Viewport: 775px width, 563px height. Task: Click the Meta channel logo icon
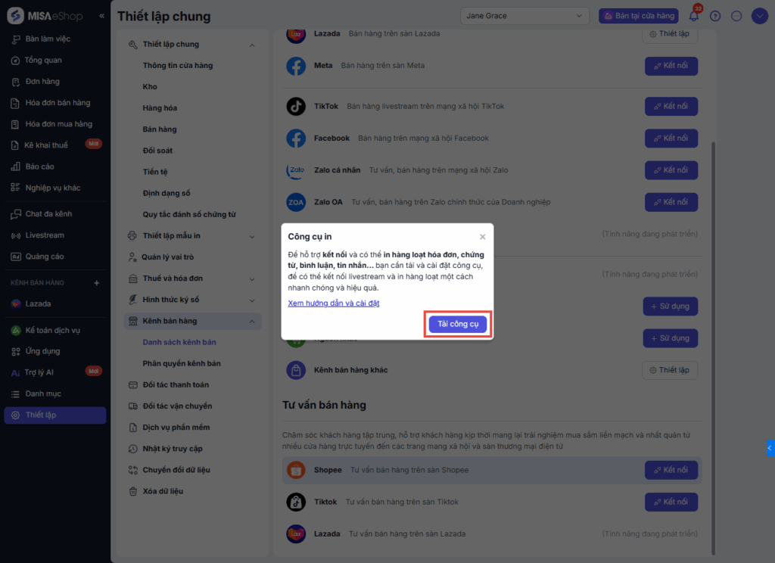296,66
